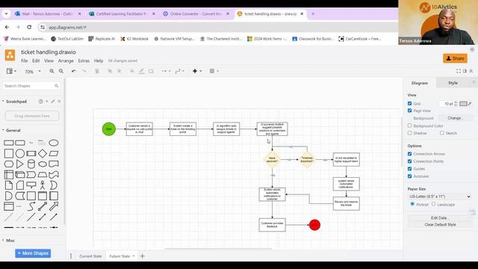
Task: Toggle fullscreen mode icon
Action: (x=458, y=71)
